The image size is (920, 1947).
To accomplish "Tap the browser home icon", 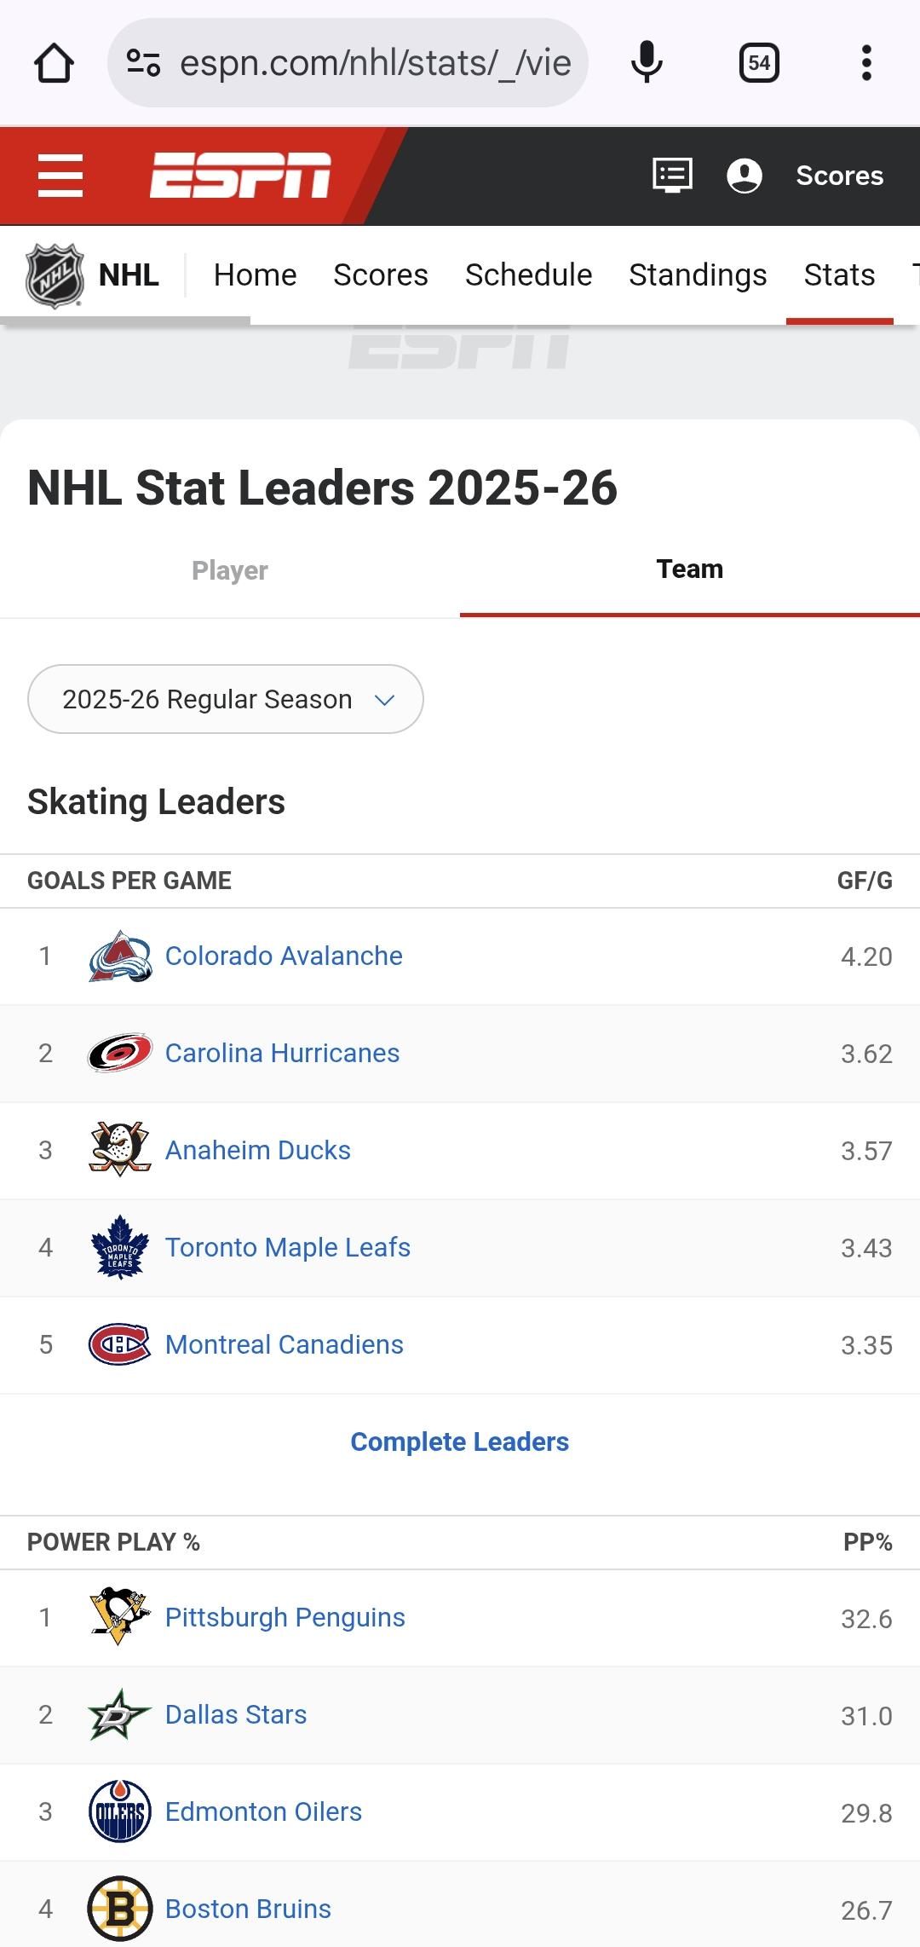I will [54, 63].
